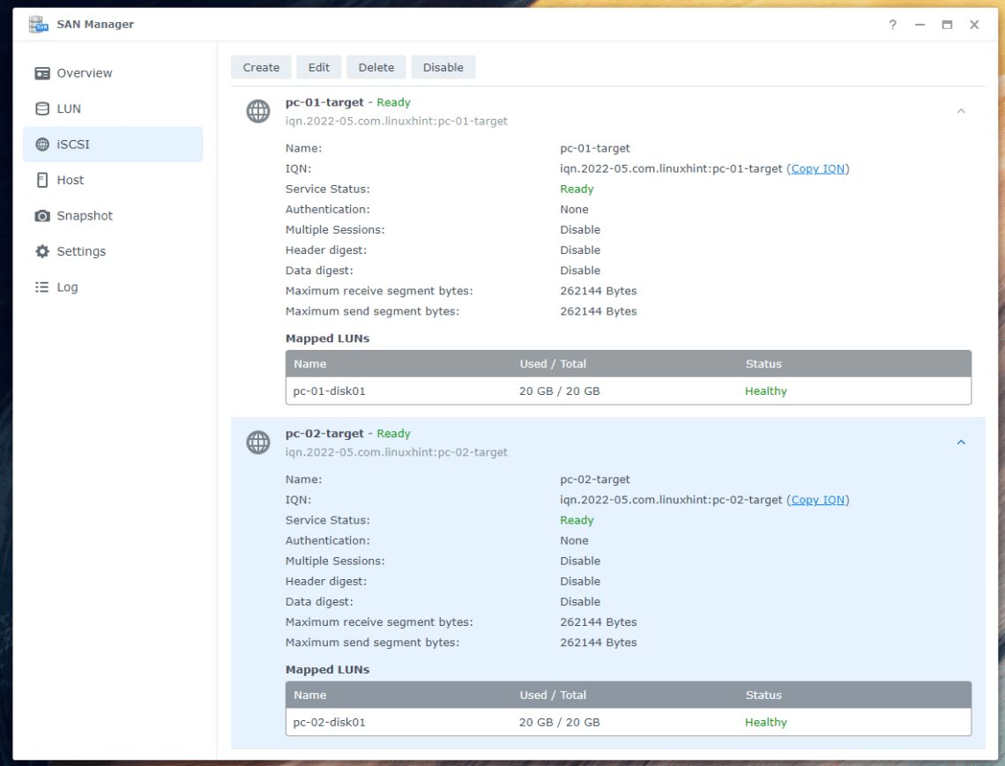Open the Settings gear in sidebar
Screen dimensions: 1005x766
coord(41,251)
